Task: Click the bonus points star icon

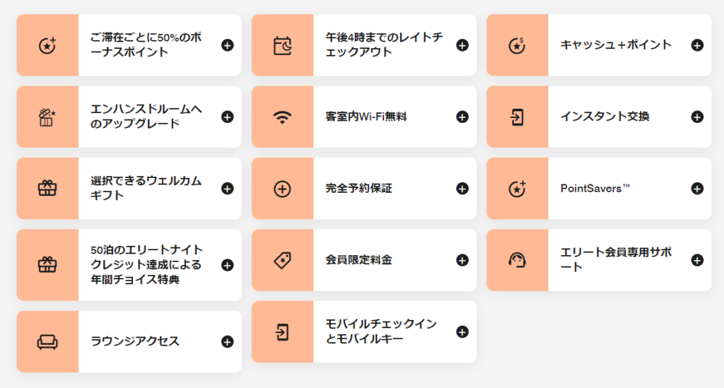Action: click(47, 45)
